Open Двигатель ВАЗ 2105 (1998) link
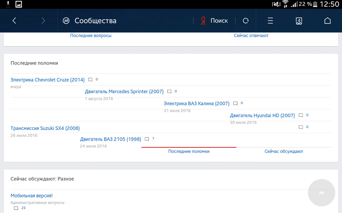Viewport: 342px width, 213px height. [111, 139]
